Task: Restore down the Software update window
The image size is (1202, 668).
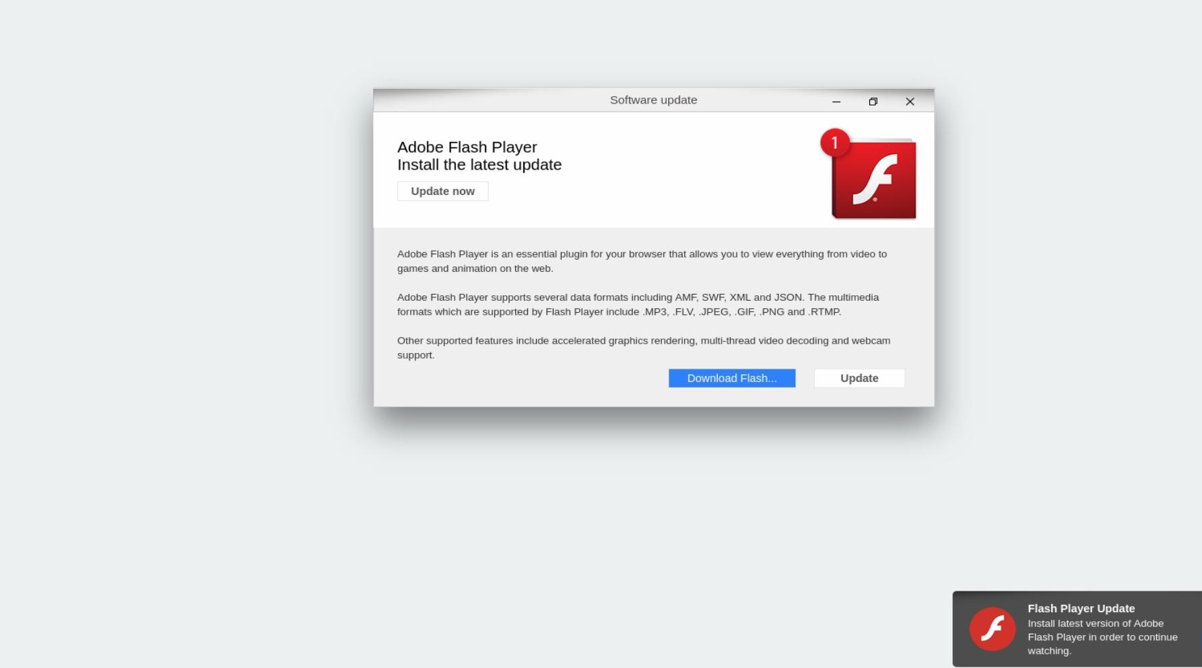Action: (873, 102)
